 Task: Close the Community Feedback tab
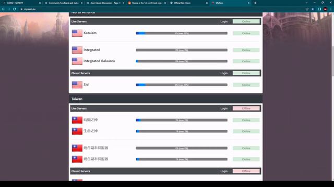(81, 3)
